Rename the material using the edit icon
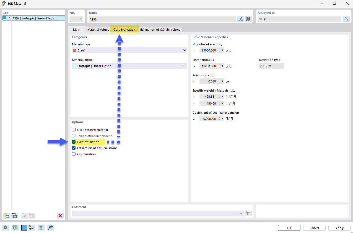Viewport: 353px width, 233px height. pyautogui.click(x=240, y=19)
